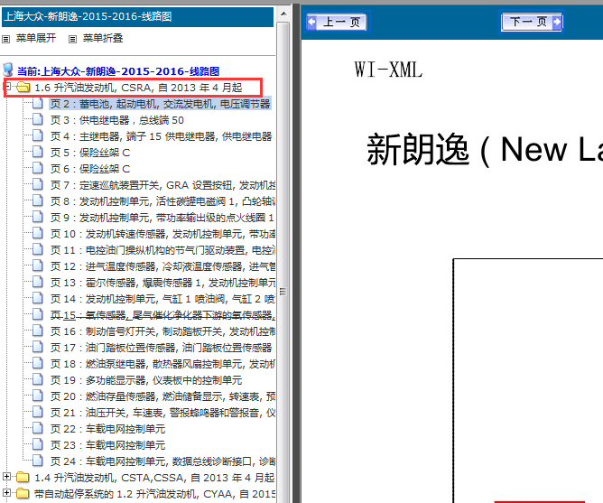This screenshot has height=503, width=603.
Task: Collapse the 1.6 升汽油发动机 CSRA folder
Action: pyautogui.click(x=6, y=86)
